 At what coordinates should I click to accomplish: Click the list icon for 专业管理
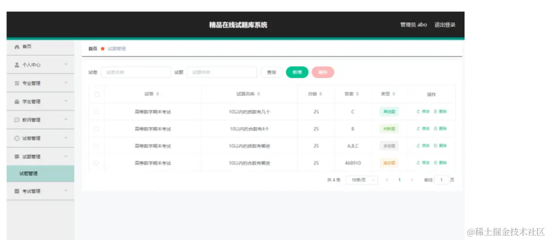click(17, 83)
